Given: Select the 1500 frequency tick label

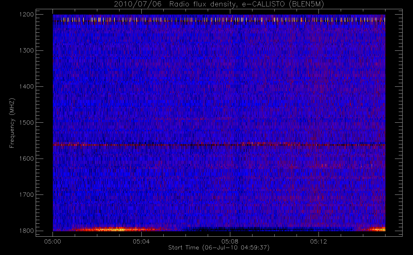Looking at the screenshot, I should click(x=27, y=123).
